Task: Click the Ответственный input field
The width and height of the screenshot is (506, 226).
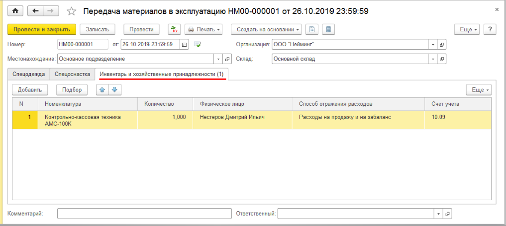Action: (356, 214)
